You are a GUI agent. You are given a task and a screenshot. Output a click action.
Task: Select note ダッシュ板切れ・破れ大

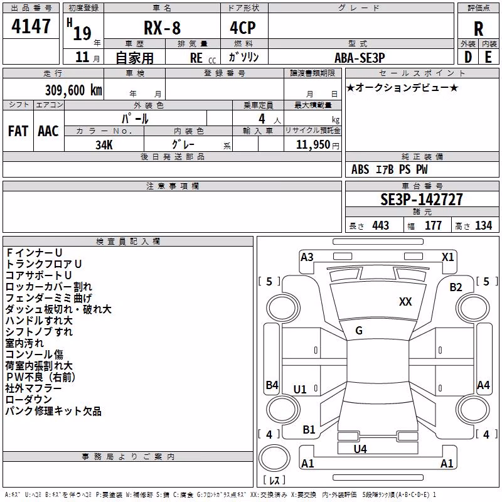tap(58, 309)
